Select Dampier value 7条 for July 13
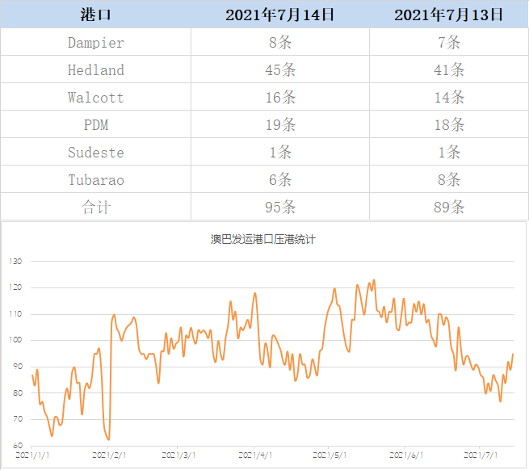 [x=449, y=43]
